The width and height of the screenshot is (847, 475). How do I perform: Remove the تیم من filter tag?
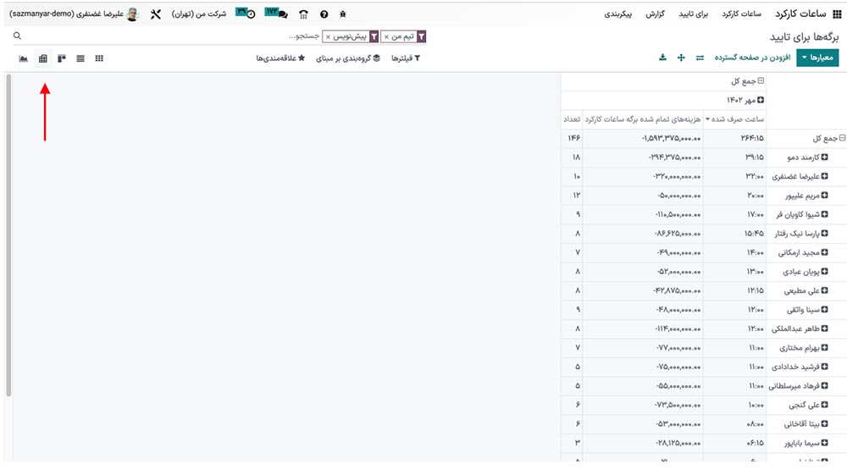tap(387, 37)
